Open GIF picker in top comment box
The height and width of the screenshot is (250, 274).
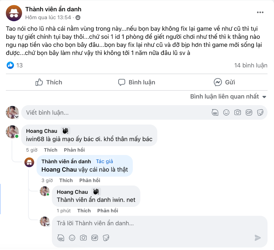pos(249,113)
